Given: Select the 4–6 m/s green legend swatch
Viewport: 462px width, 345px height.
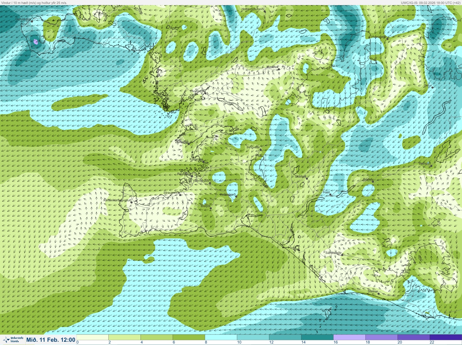Looking at the screenshot, I should coord(157,337).
